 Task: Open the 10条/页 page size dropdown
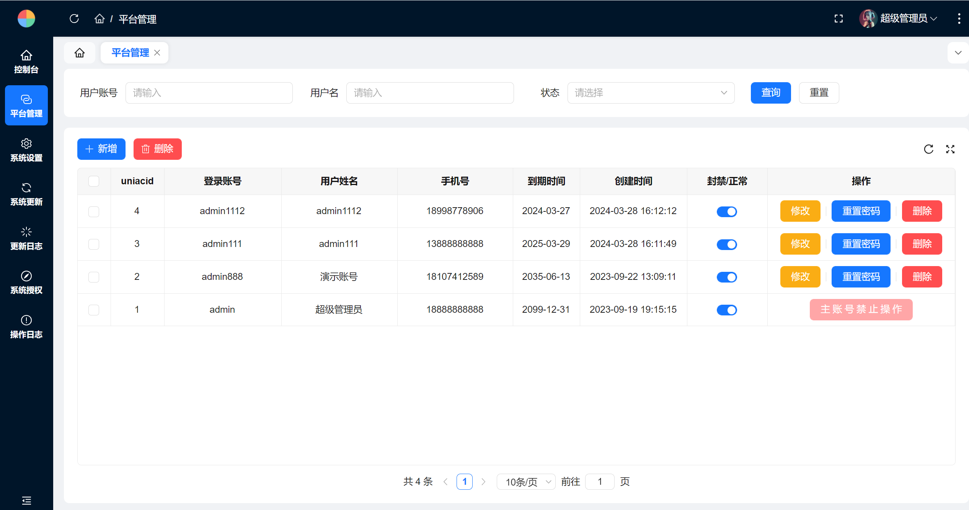click(526, 482)
